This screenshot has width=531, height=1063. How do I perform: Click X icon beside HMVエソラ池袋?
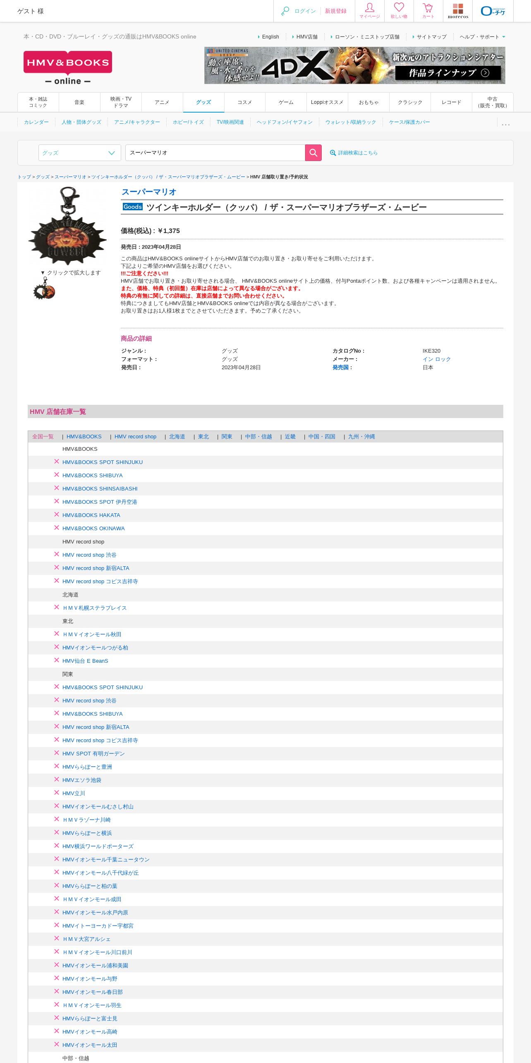tap(57, 779)
